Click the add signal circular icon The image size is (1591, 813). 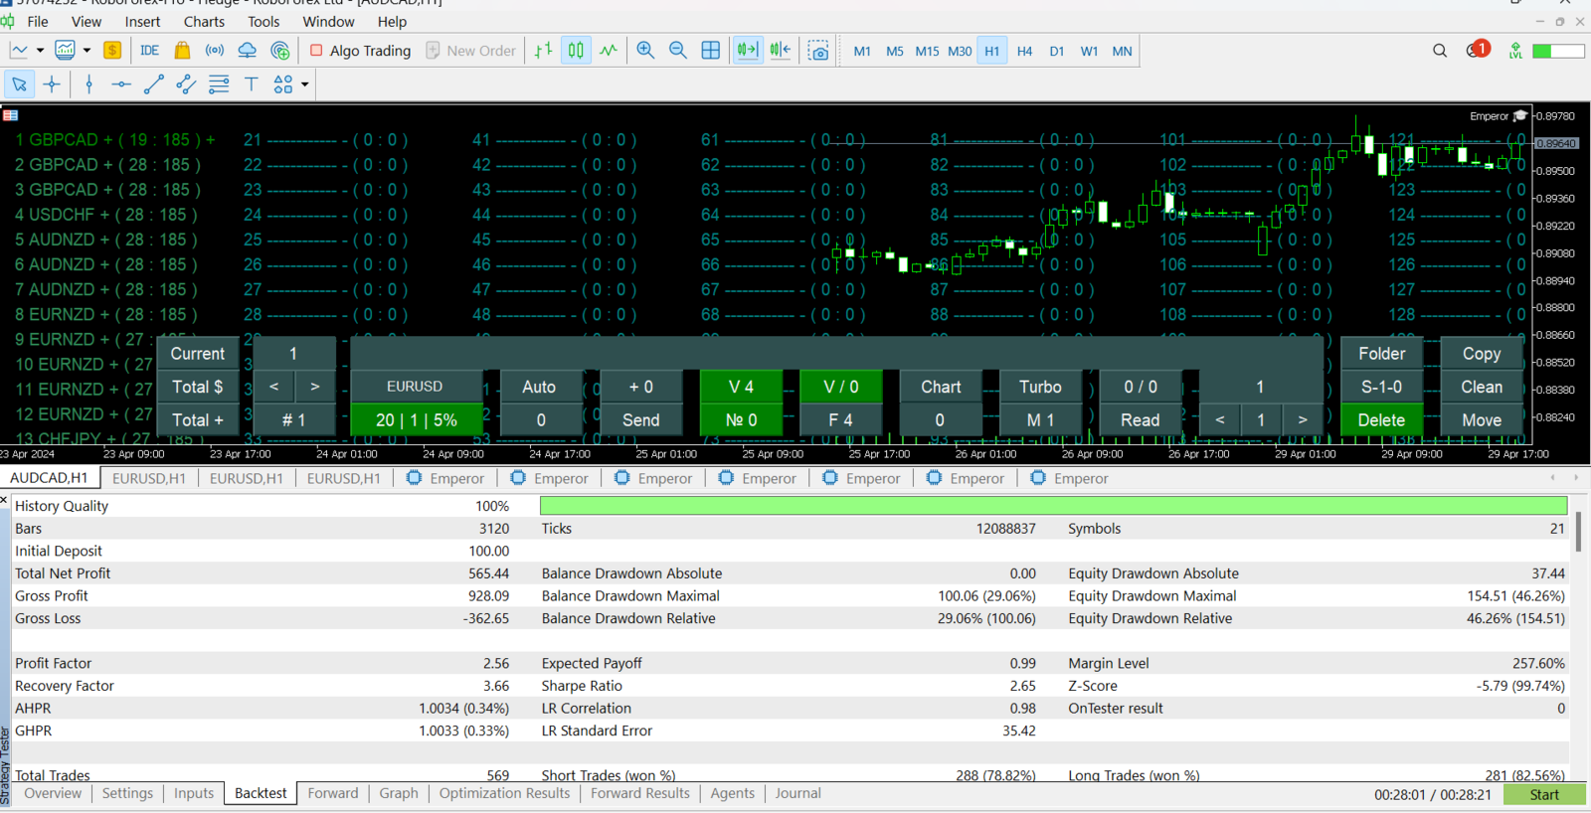[x=280, y=51]
